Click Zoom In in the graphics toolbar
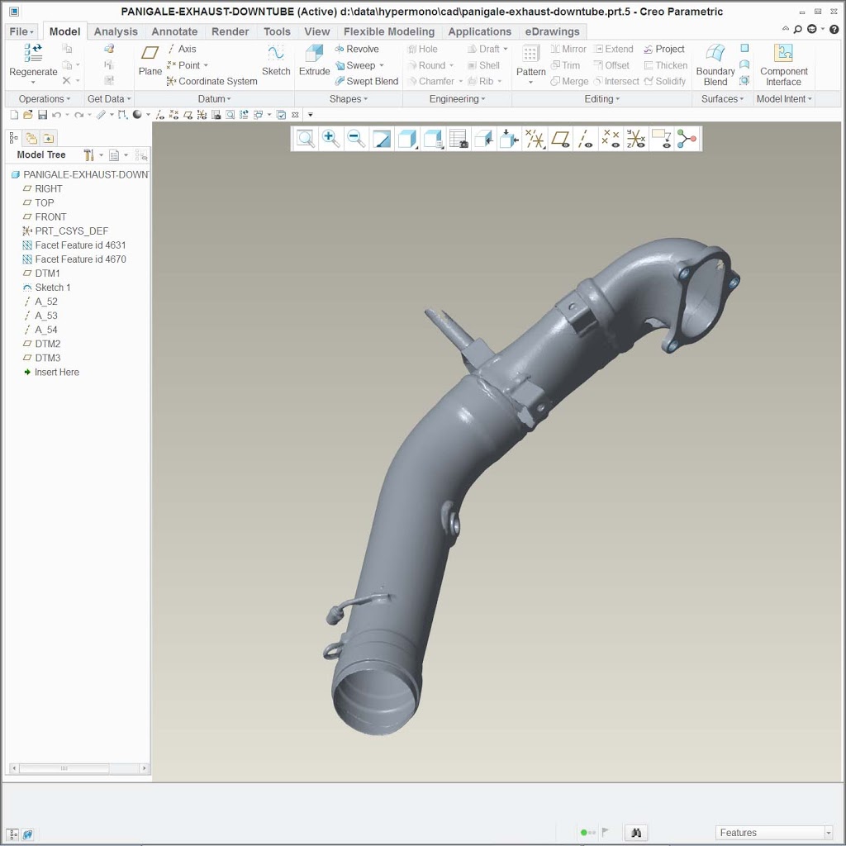This screenshot has width=846, height=846. 331,139
